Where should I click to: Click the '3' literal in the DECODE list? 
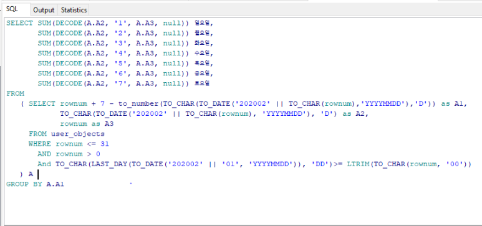tap(120, 43)
